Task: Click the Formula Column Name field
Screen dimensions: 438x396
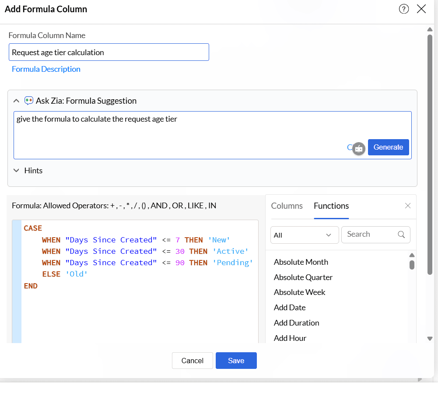Action: 109,52
